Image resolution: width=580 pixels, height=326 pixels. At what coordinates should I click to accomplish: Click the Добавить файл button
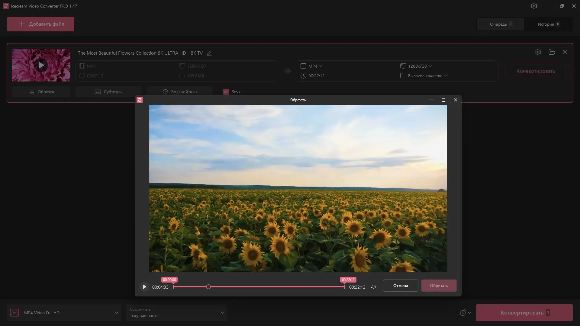click(x=41, y=24)
